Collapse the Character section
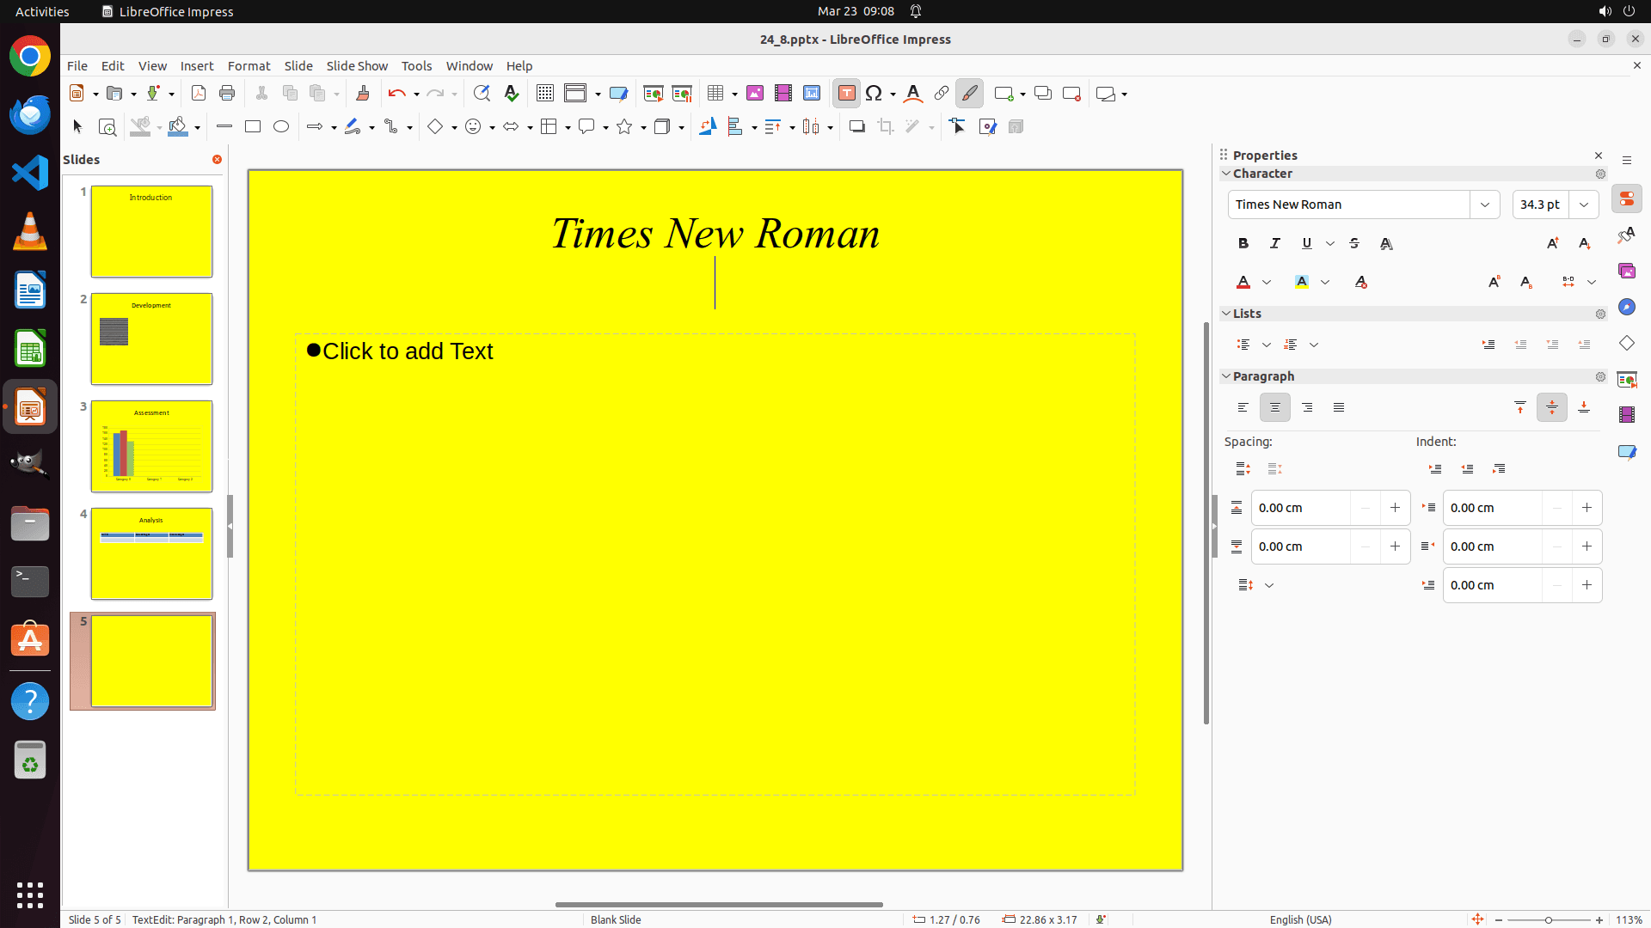Screen dimensions: 1651x928 click(x=1226, y=174)
